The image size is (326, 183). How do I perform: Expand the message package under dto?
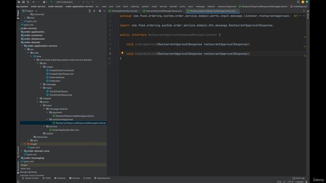coord(41,84)
